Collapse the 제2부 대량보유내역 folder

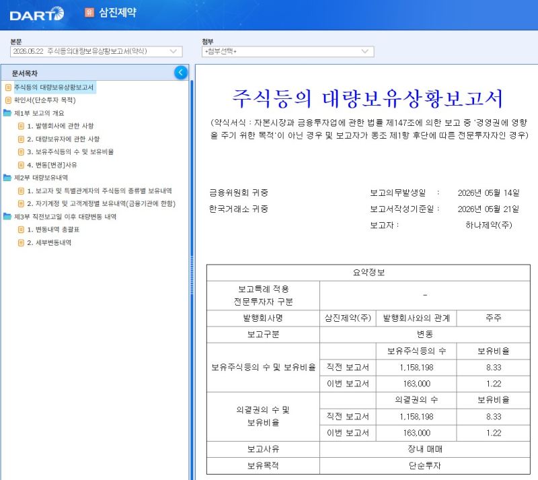point(41,178)
